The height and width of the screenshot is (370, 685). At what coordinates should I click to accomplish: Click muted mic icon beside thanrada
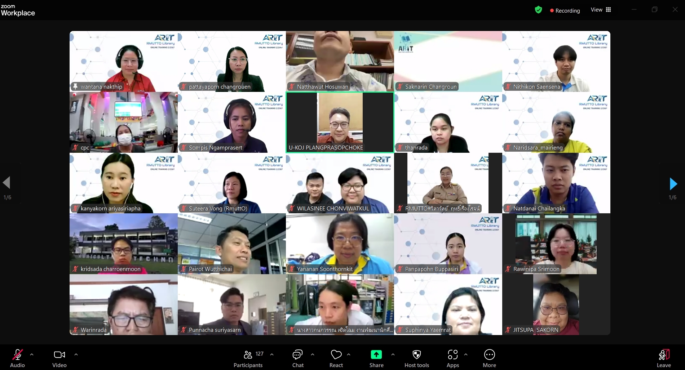pyautogui.click(x=400, y=147)
